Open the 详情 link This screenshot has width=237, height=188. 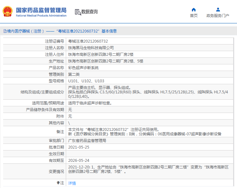pyautogui.click(x=72, y=183)
